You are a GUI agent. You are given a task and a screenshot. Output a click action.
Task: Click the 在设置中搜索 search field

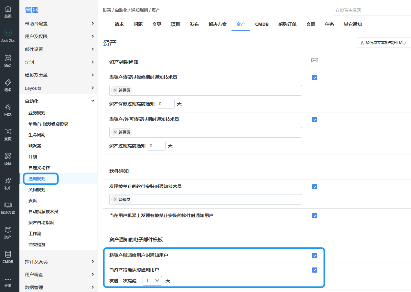tap(372, 10)
